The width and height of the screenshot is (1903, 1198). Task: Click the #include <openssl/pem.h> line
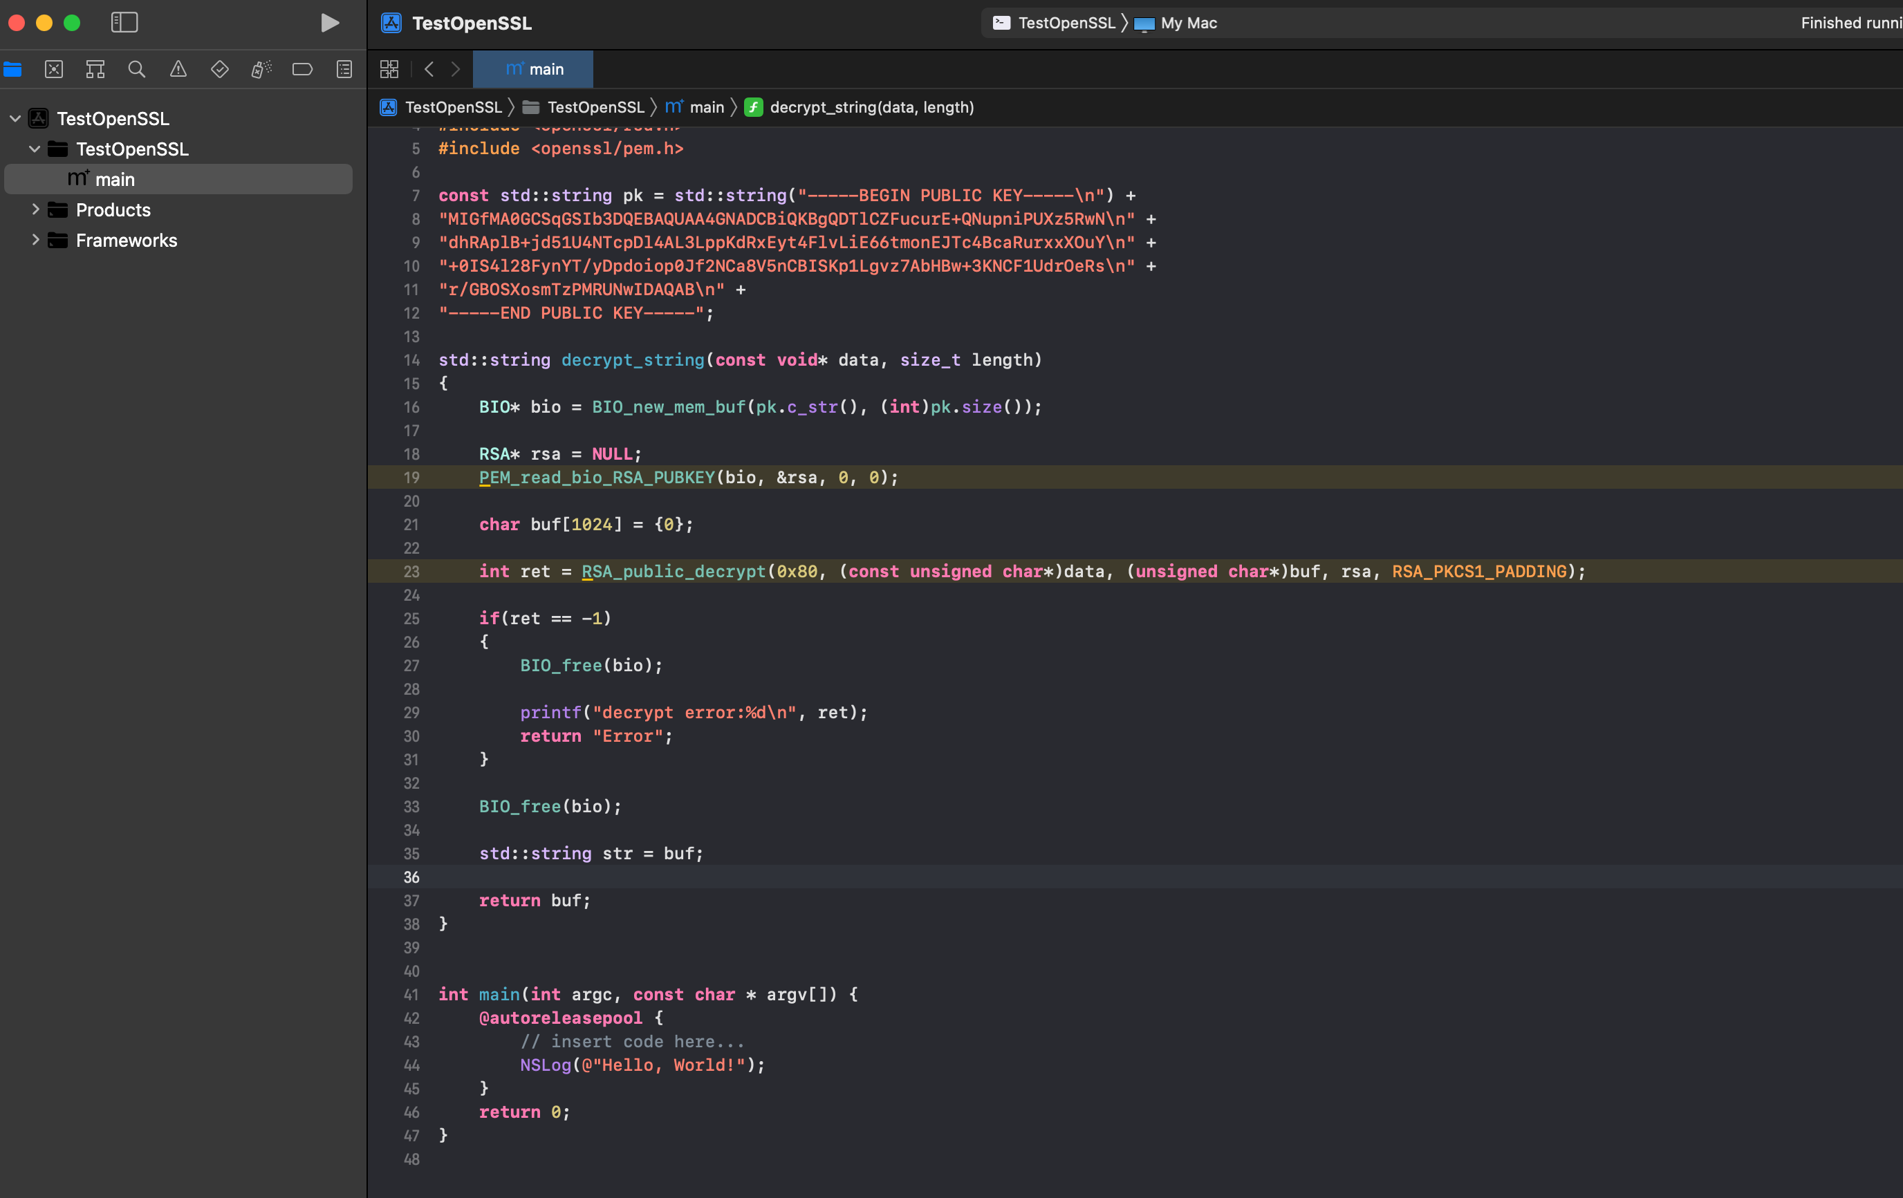(561, 149)
